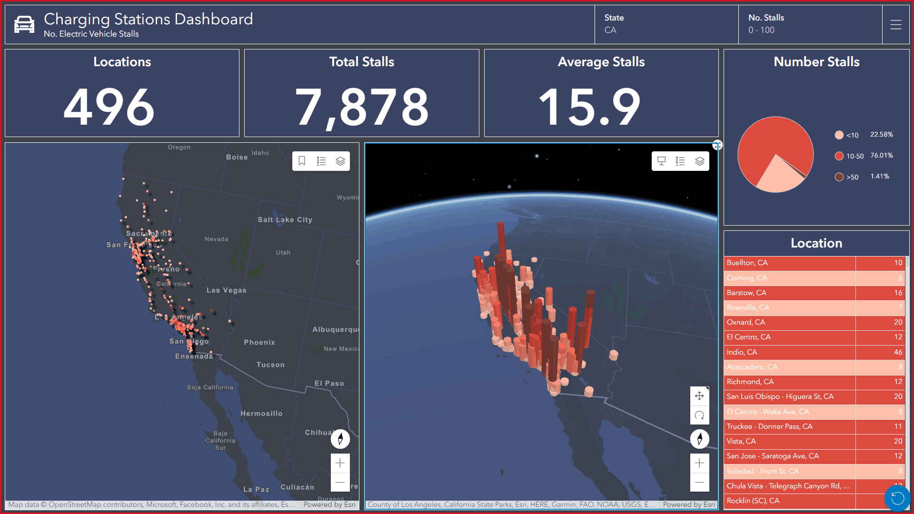
Task: Show legend on the 3D scene
Action: pos(680,161)
